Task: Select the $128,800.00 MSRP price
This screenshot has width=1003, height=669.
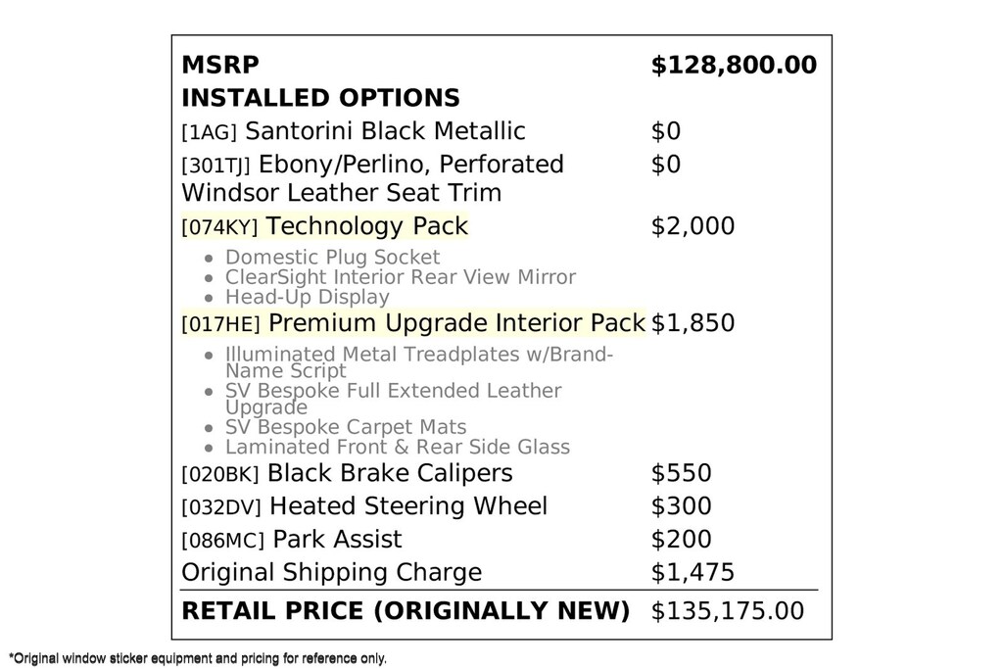Action: click(734, 66)
